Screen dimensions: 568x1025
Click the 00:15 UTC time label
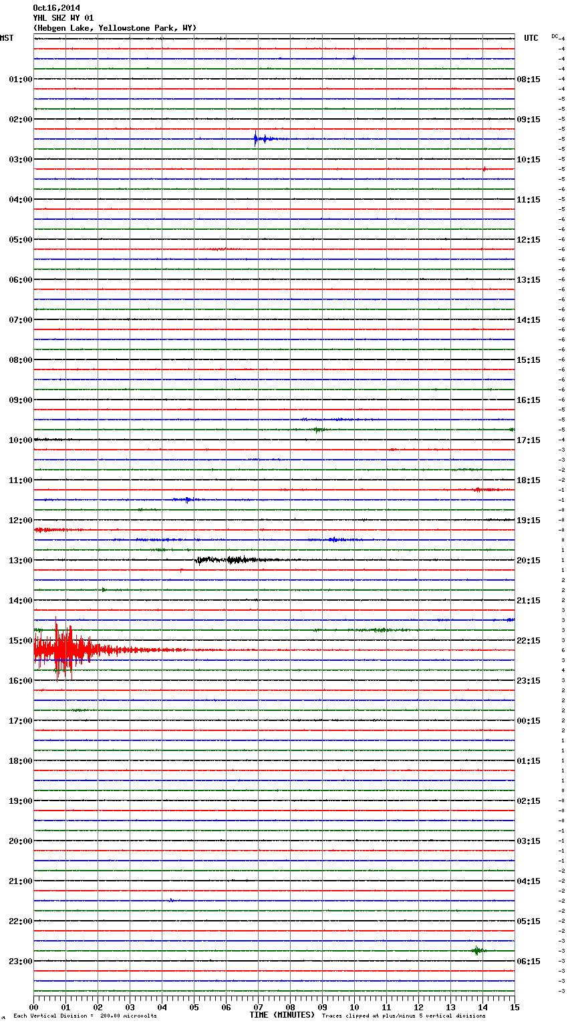point(529,721)
